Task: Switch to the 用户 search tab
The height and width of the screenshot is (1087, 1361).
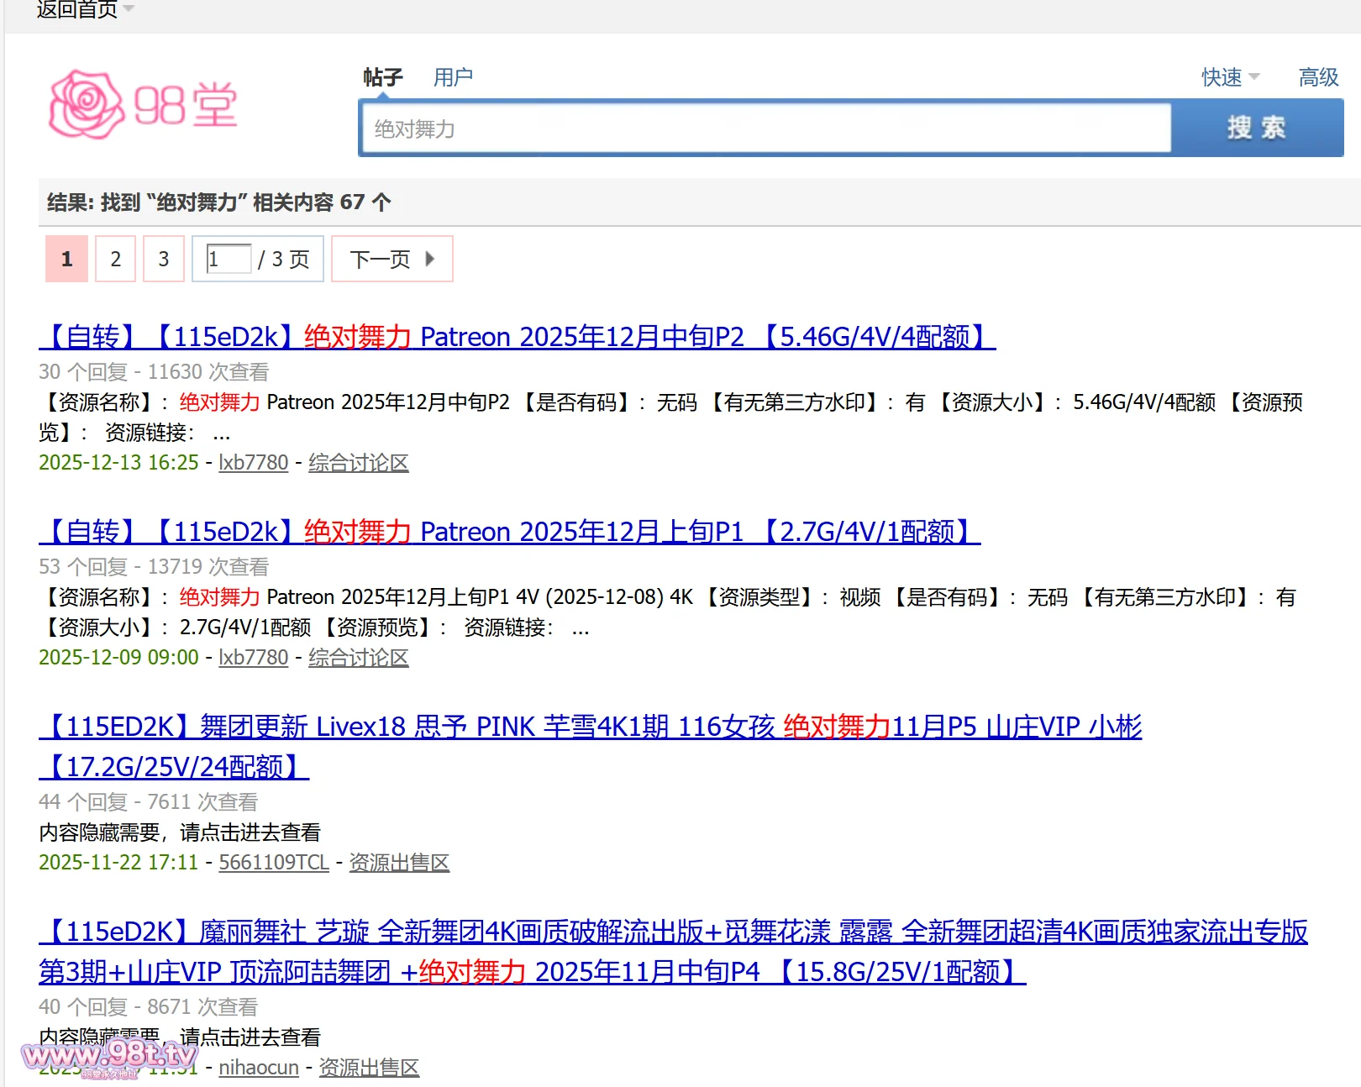Action: 453,77
